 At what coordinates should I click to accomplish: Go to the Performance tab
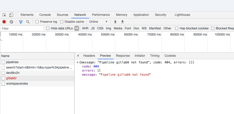tap(101, 15)
